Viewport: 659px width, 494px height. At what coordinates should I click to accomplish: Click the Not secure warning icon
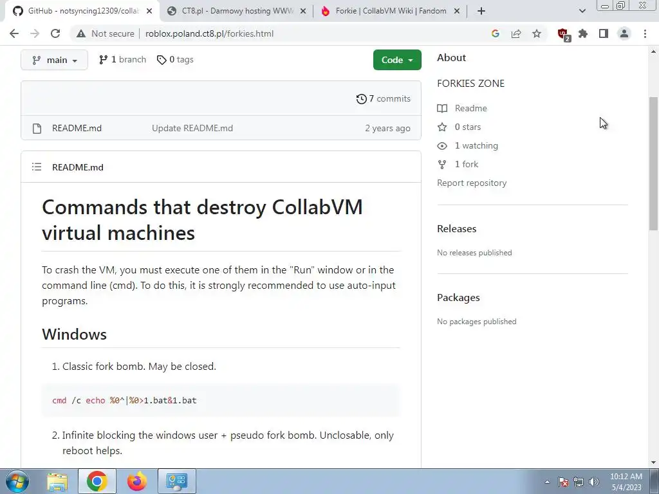point(81,33)
